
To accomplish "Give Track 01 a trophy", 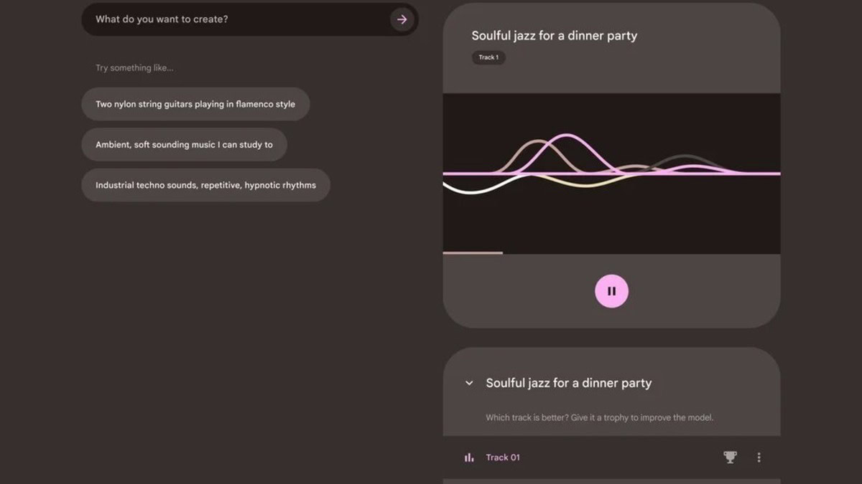I will point(730,457).
